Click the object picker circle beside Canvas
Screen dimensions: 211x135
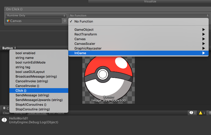(65, 21)
